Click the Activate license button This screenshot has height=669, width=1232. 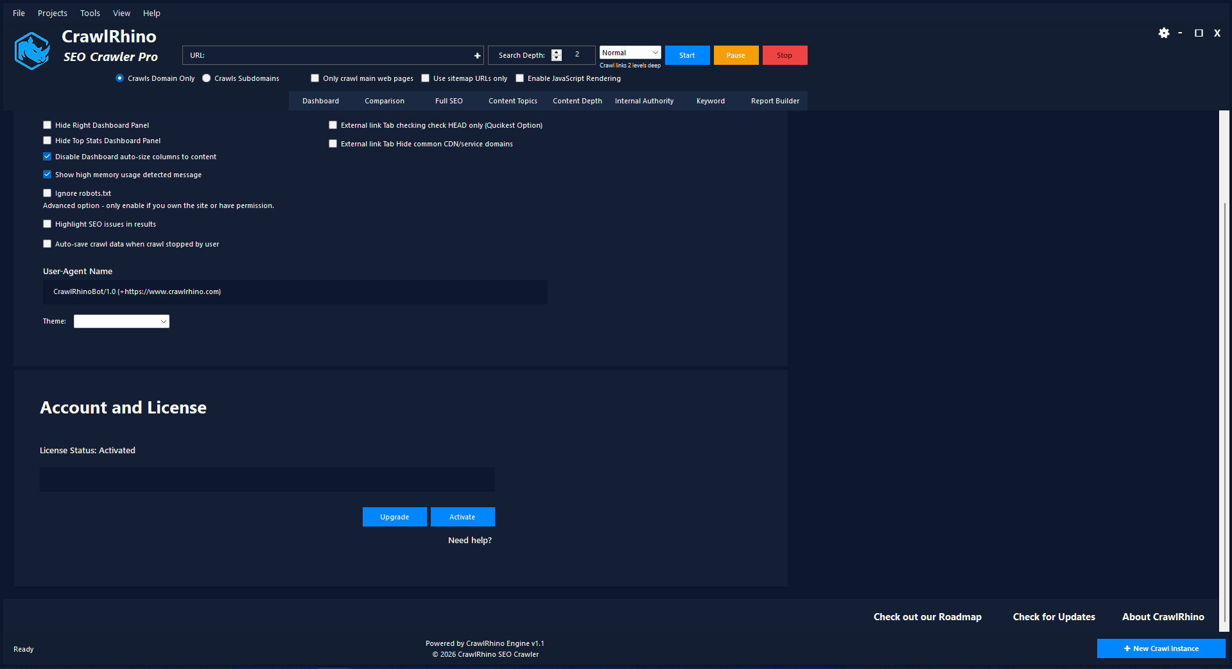(462, 517)
